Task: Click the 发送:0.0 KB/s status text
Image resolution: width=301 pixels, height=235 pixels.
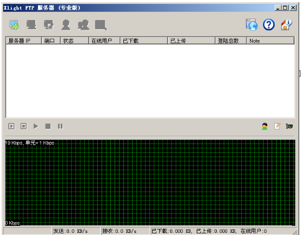Action: (71, 231)
